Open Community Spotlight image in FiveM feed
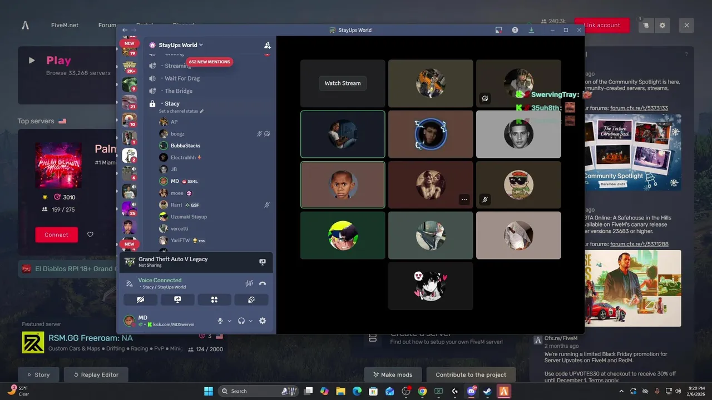This screenshot has height=400, width=712. click(x=633, y=152)
